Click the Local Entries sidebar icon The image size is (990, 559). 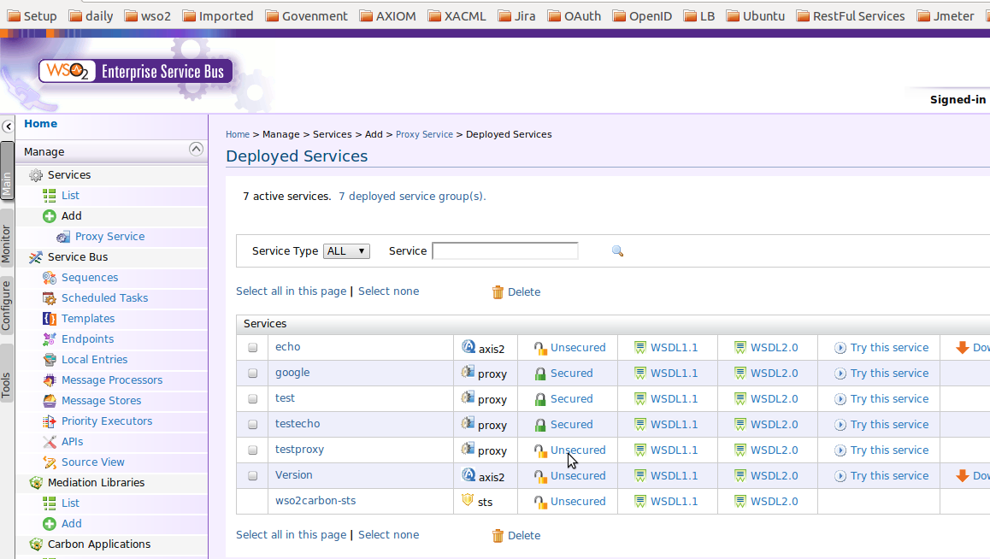pyautogui.click(x=50, y=360)
